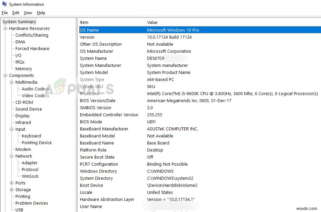The width and height of the screenshot is (321, 212).
Task: Select the CD-ROM tree item
Action: [x=24, y=102]
